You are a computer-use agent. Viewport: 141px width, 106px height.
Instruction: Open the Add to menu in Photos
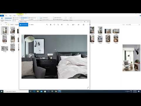(31, 25)
